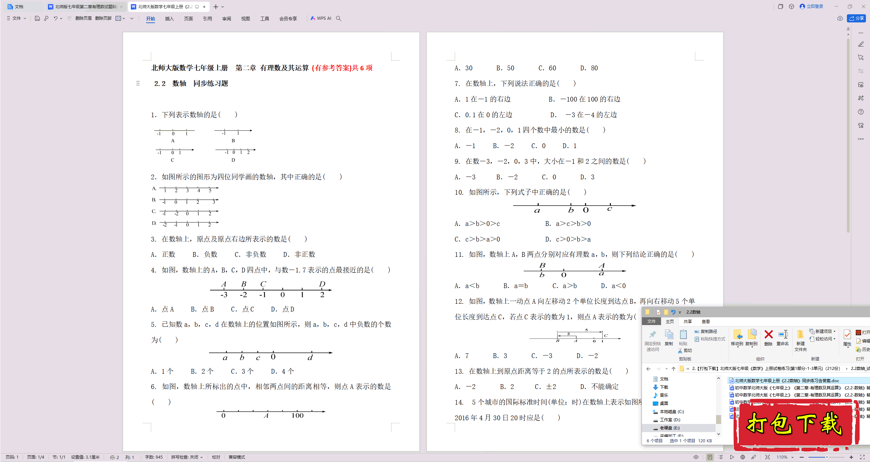This screenshot has width=870, height=462.
Task: Click 新建文件夹 in Explorer ribbon
Action: pos(800,340)
